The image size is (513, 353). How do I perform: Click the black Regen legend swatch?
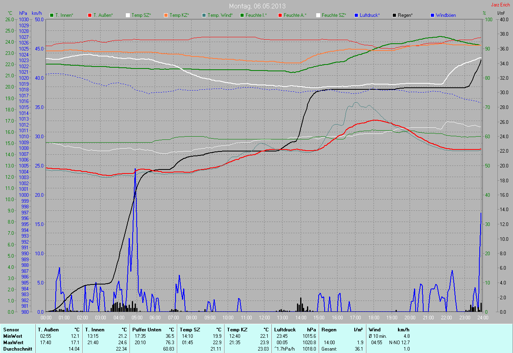click(394, 15)
